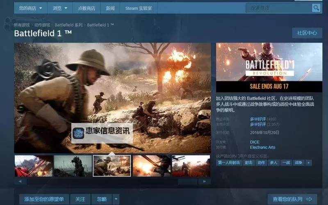Click 添加至您的愿望单 button

pos(44,199)
